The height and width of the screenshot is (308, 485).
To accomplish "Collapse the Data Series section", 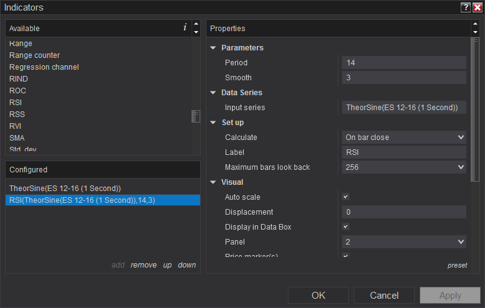I will [213, 93].
